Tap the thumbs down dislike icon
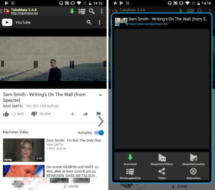Viewport: 215px width, 190px height. click(34, 114)
